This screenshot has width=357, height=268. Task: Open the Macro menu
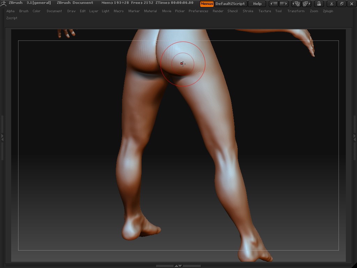tap(119, 11)
